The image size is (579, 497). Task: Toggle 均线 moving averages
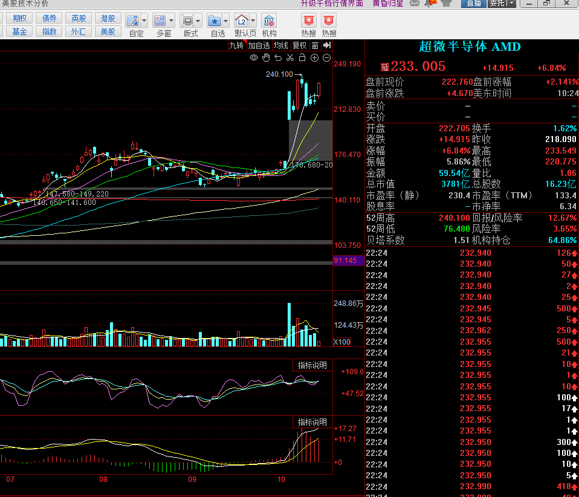(280, 45)
